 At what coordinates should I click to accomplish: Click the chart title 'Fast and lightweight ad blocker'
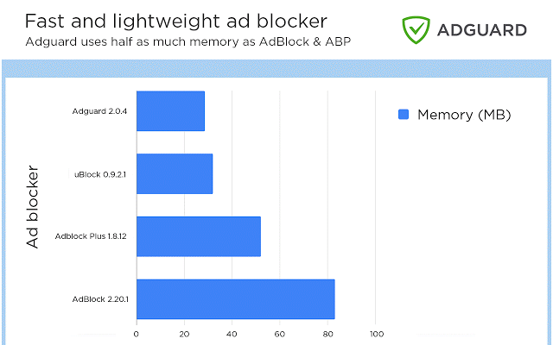(x=176, y=21)
